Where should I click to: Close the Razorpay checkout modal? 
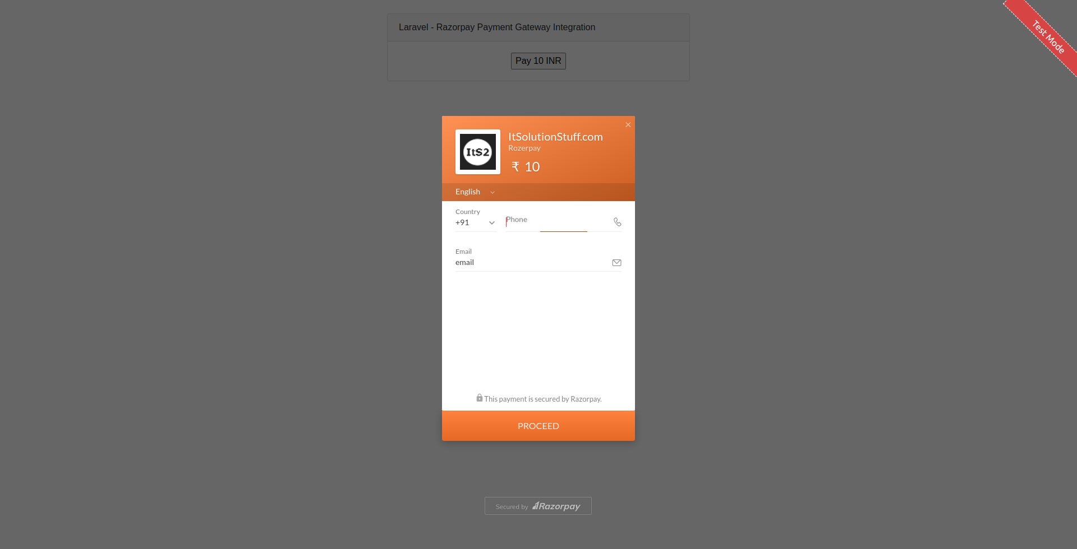pyautogui.click(x=628, y=125)
